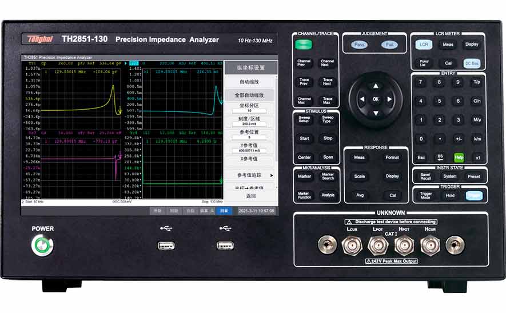Push the down arrow on the navigation pad

coord(376,113)
